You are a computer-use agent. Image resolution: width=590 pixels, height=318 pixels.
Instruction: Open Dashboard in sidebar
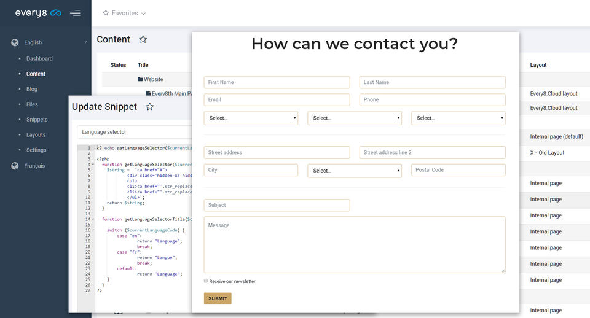pyautogui.click(x=39, y=59)
